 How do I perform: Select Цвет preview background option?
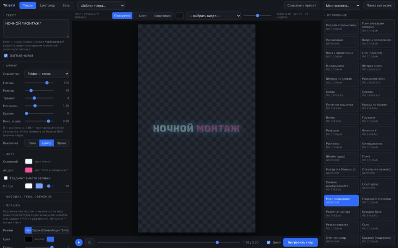click(x=143, y=16)
